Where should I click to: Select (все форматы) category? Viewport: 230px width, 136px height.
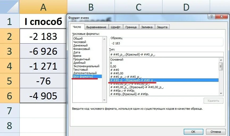point(87,76)
